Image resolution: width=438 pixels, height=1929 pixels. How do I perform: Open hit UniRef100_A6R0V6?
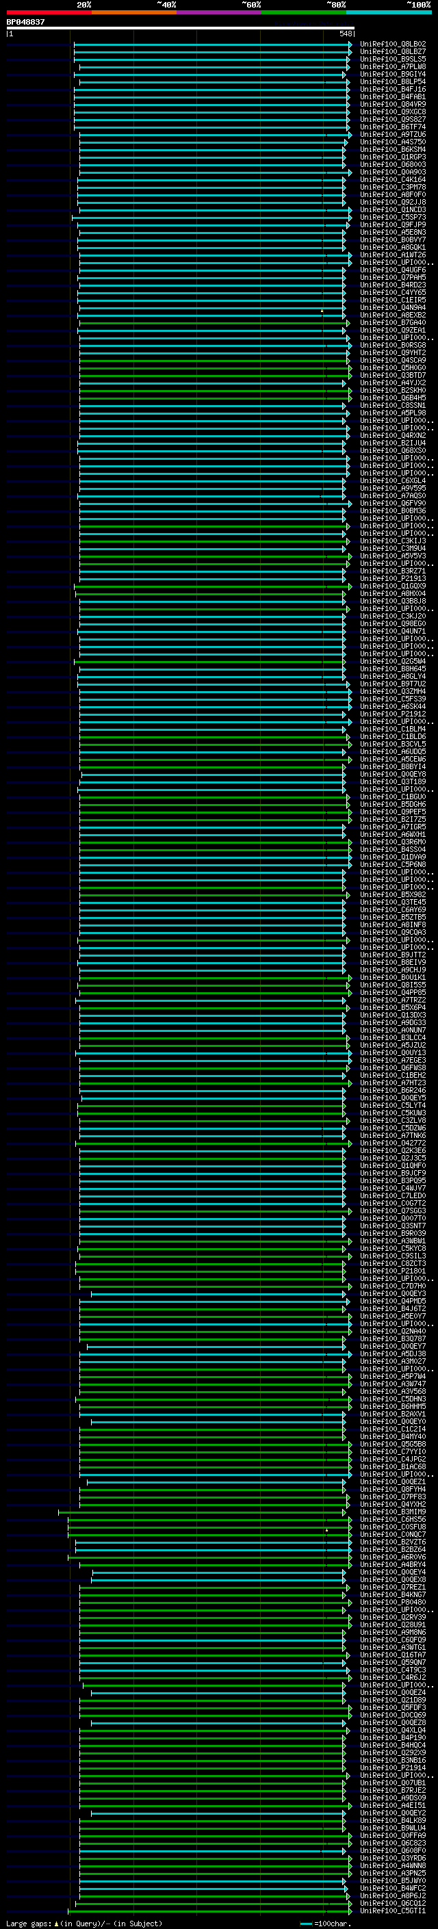point(393,1557)
